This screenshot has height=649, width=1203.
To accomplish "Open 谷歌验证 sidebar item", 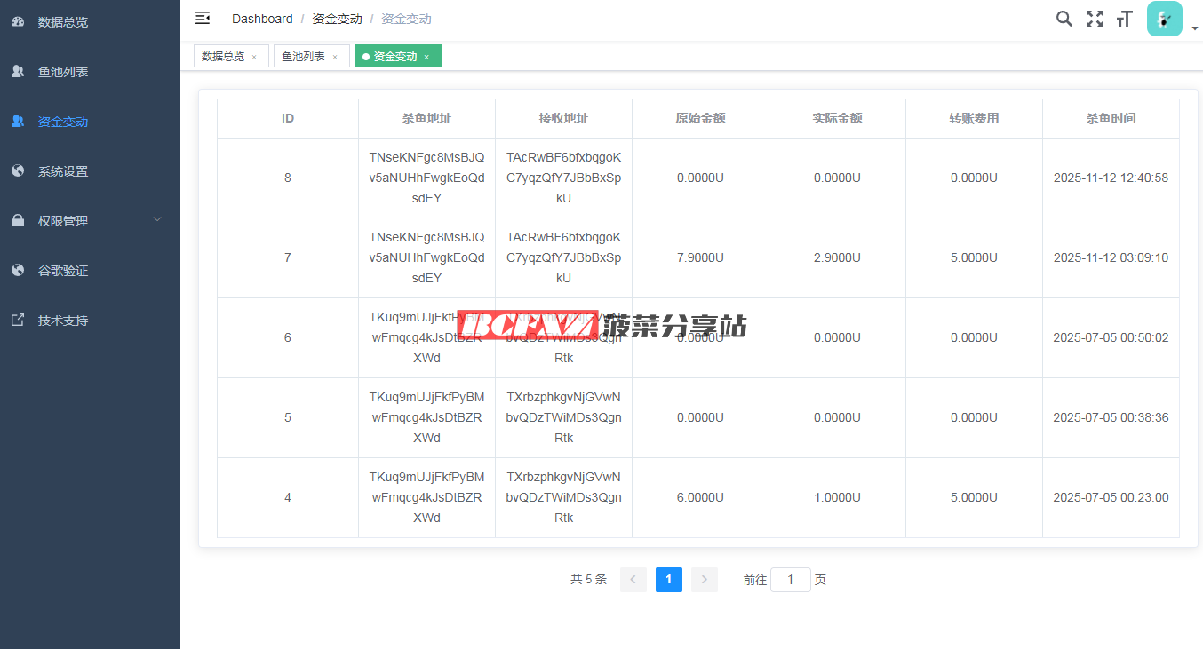I will click(63, 271).
